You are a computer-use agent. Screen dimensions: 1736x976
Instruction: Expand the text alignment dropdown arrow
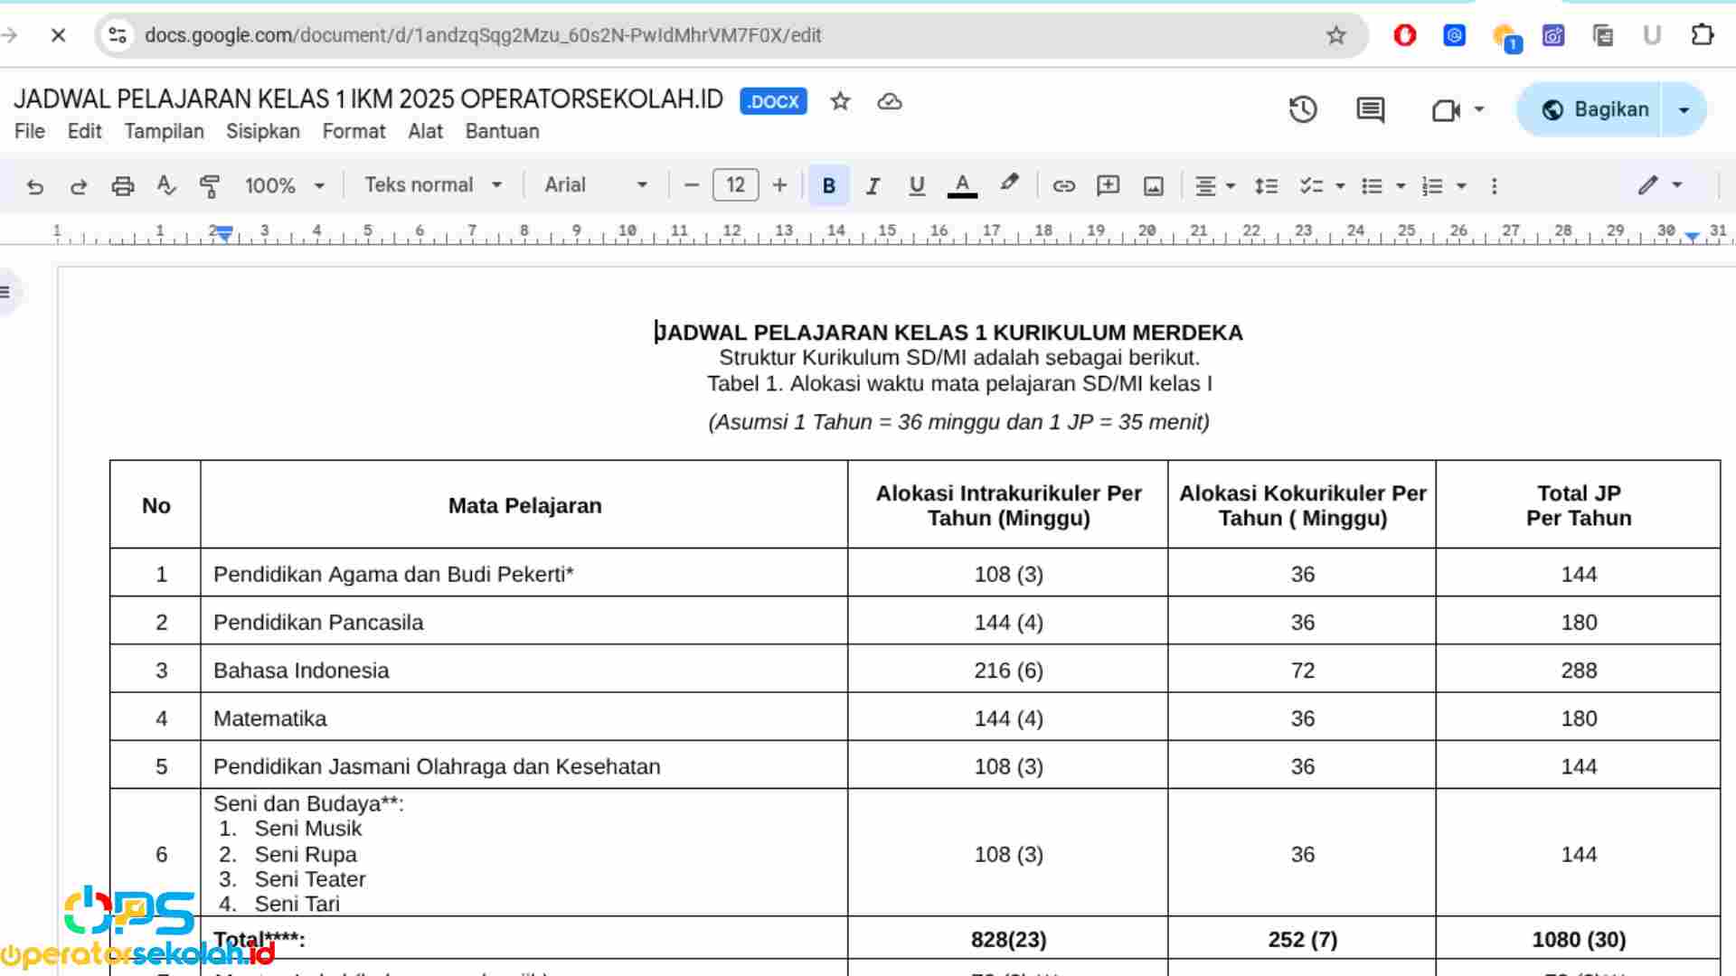tap(1231, 186)
